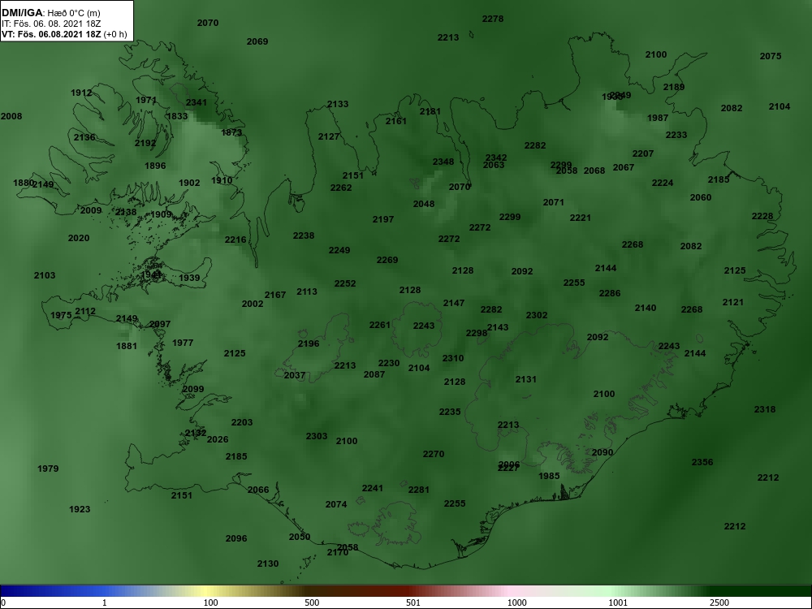The height and width of the screenshot is (609, 812).
Task: Select the legend label 500
Action: click(x=312, y=603)
